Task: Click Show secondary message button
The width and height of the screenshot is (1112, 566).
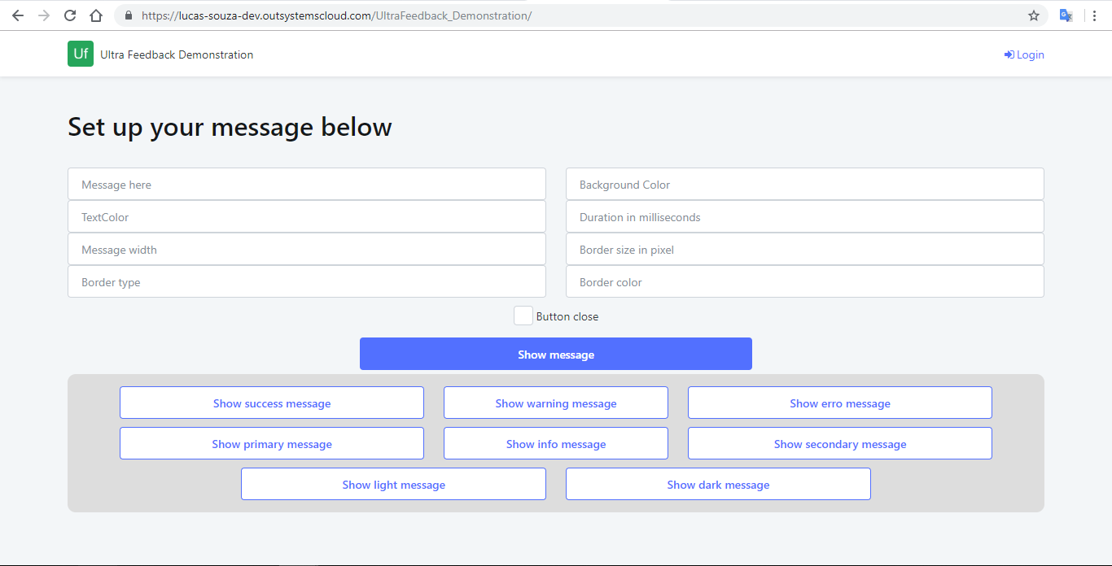Action: (840, 443)
